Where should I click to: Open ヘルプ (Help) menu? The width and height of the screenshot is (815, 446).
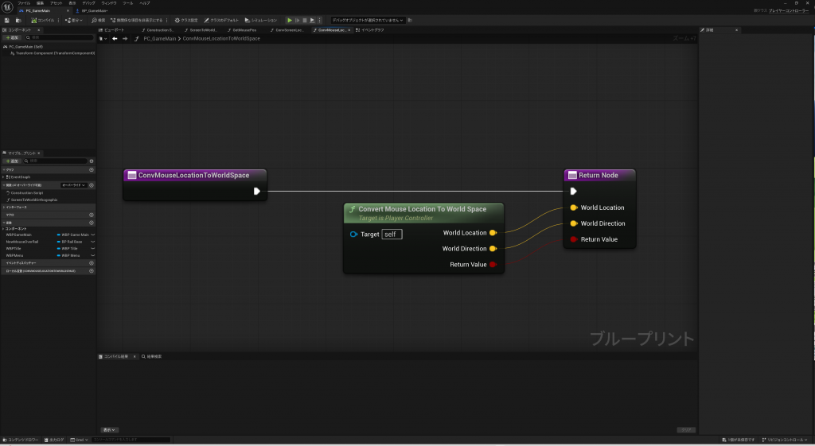coord(145,3)
